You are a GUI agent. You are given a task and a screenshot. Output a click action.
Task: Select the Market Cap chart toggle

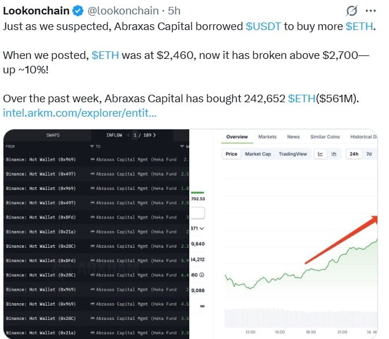(x=258, y=154)
